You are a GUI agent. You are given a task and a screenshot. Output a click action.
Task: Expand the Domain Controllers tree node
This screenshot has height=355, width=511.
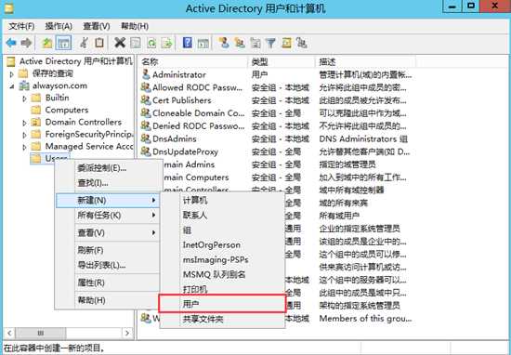click(24, 123)
